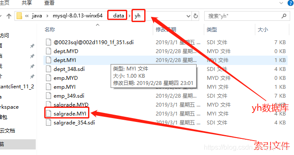Click the MYD 文件 type of dept.MYD
Image resolution: width=294 pixels, height=155 pixels.
[x=219, y=51]
